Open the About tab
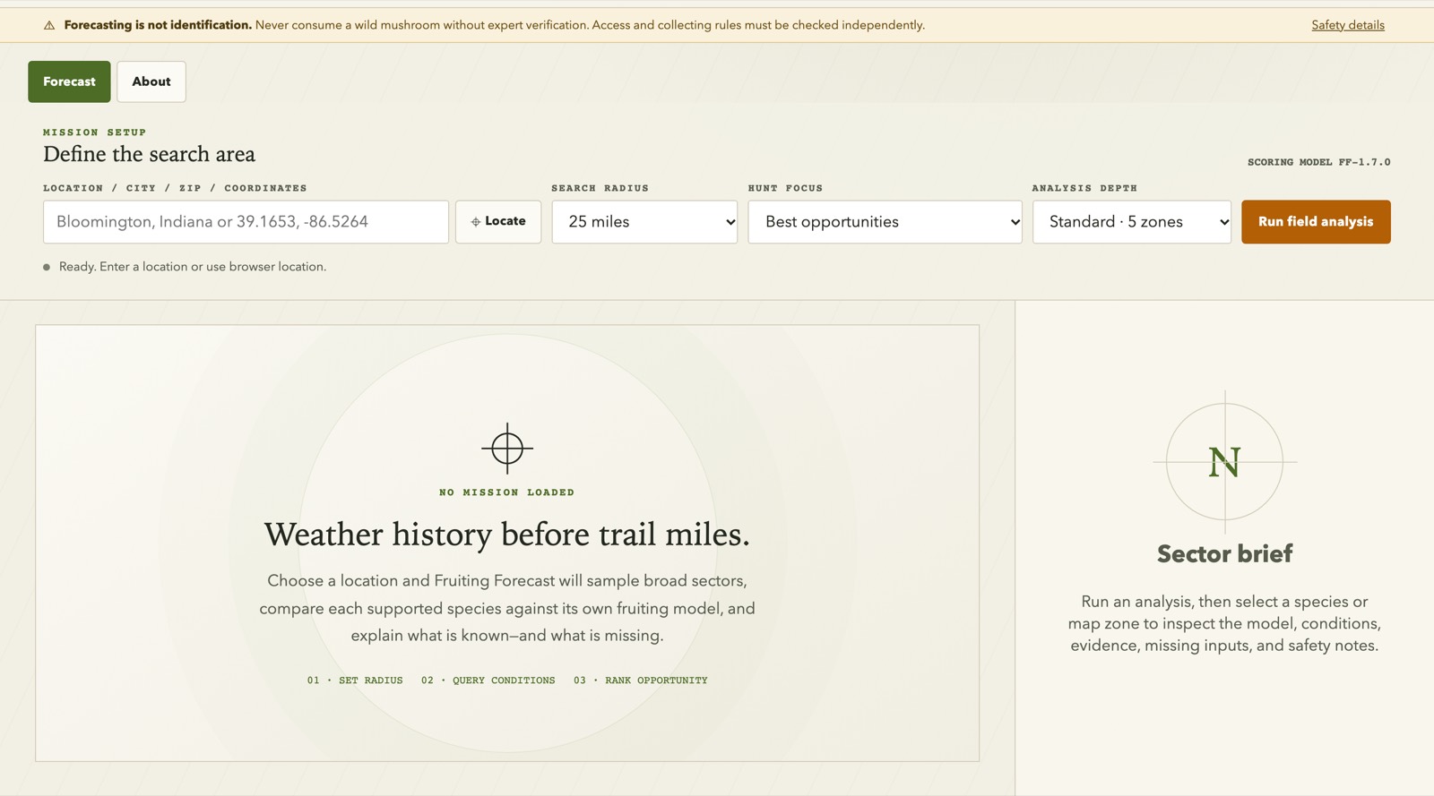Screen dimensions: 1434x796 point(151,81)
